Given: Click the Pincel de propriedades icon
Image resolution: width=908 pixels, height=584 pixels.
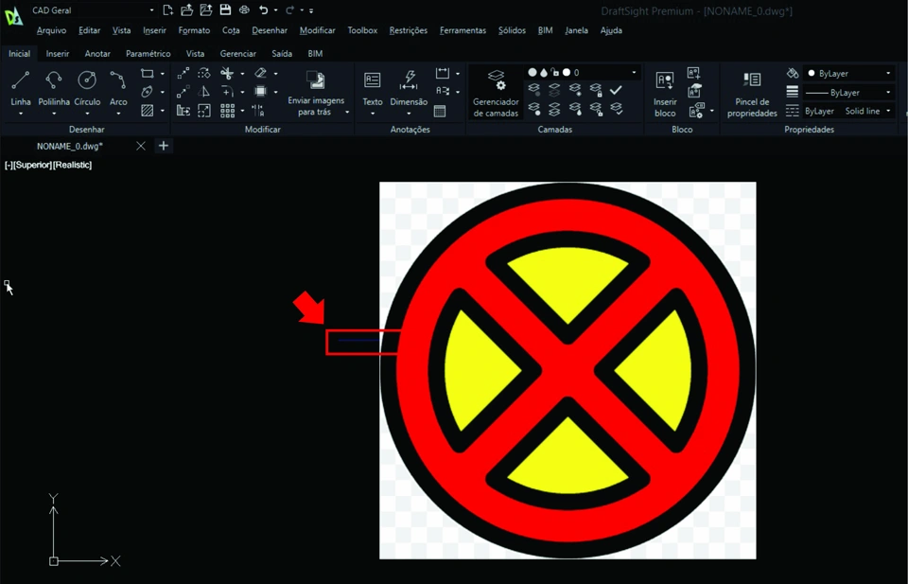Looking at the screenshot, I should [x=752, y=93].
